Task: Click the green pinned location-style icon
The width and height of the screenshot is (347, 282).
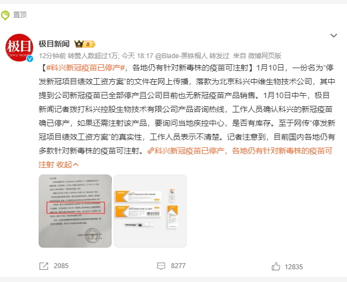Action: 5,16
